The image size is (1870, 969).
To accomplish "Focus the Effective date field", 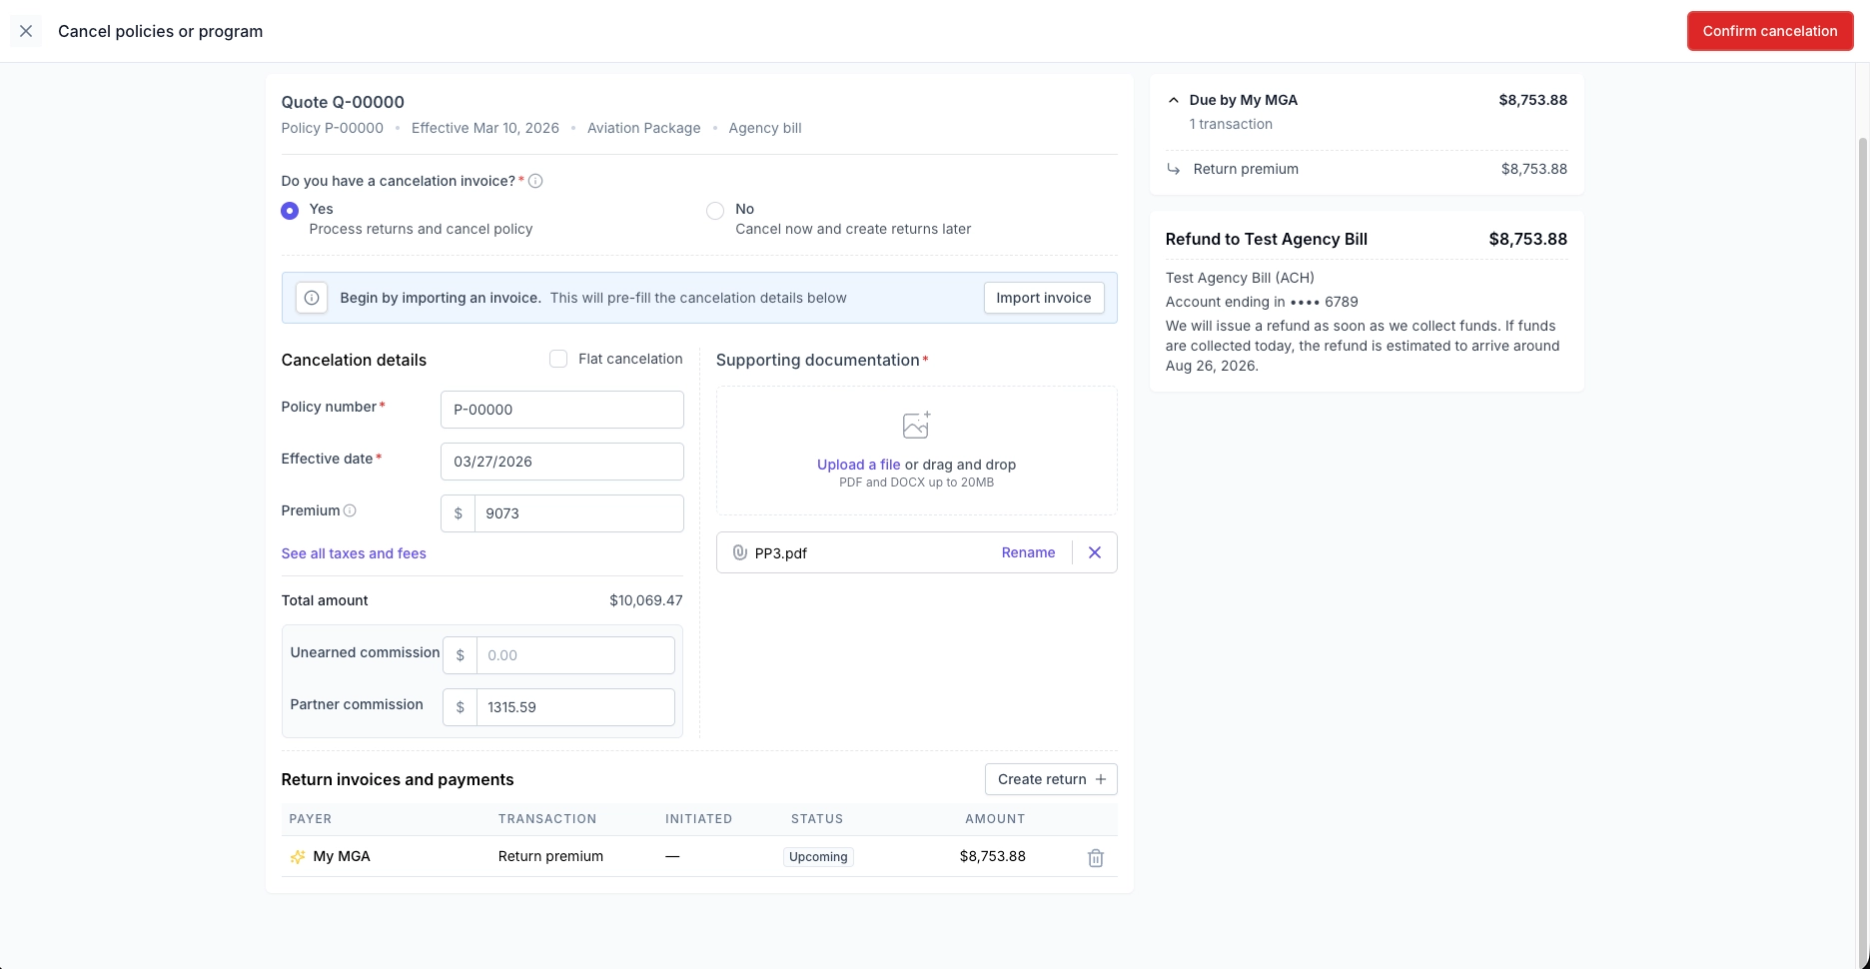I will click(562, 462).
